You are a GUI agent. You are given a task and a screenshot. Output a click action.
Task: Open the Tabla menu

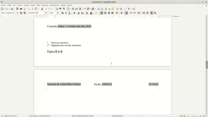(x=38, y=5)
